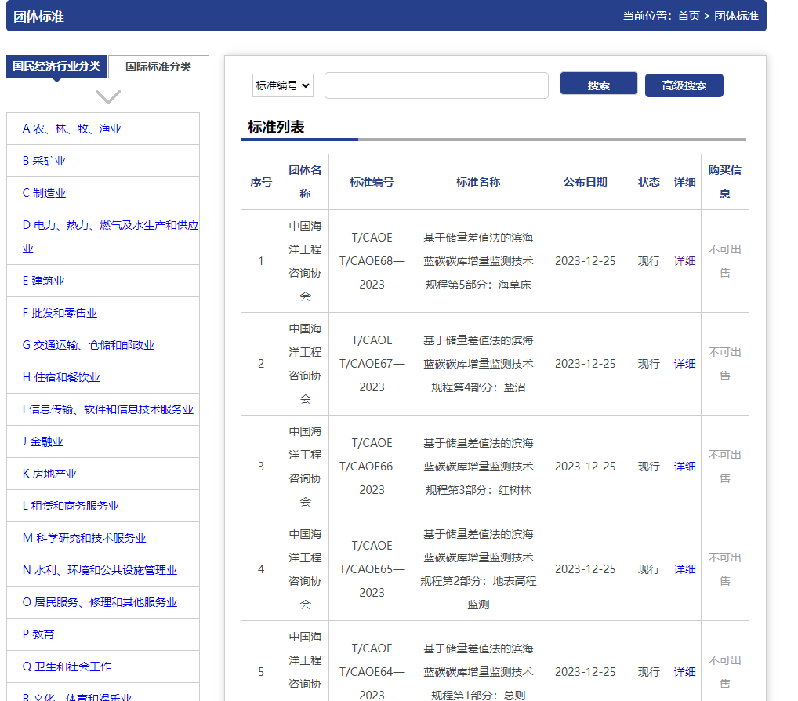The image size is (798, 701).
Task: Open the 详细 link for standard T/CAOE68—2023
Action: (684, 260)
